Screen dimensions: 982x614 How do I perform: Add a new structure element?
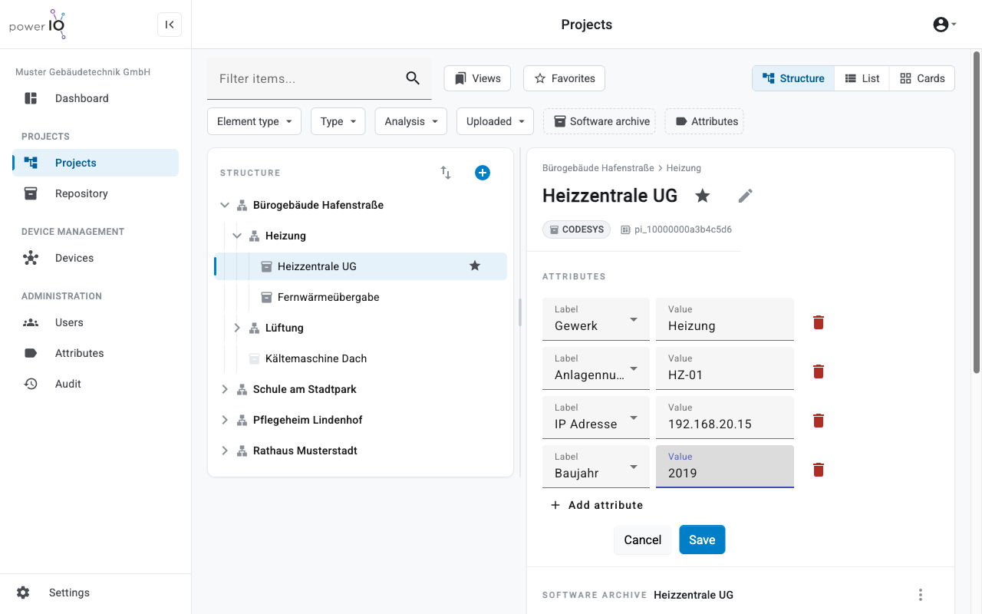(483, 173)
